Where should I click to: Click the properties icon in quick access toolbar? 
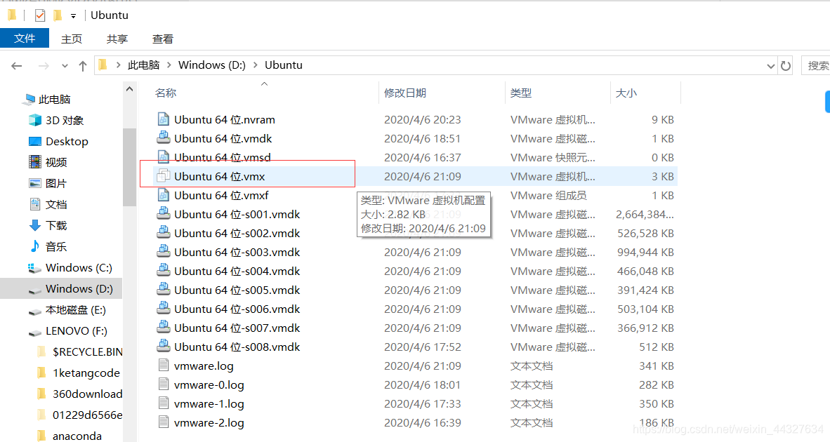(40, 16)
